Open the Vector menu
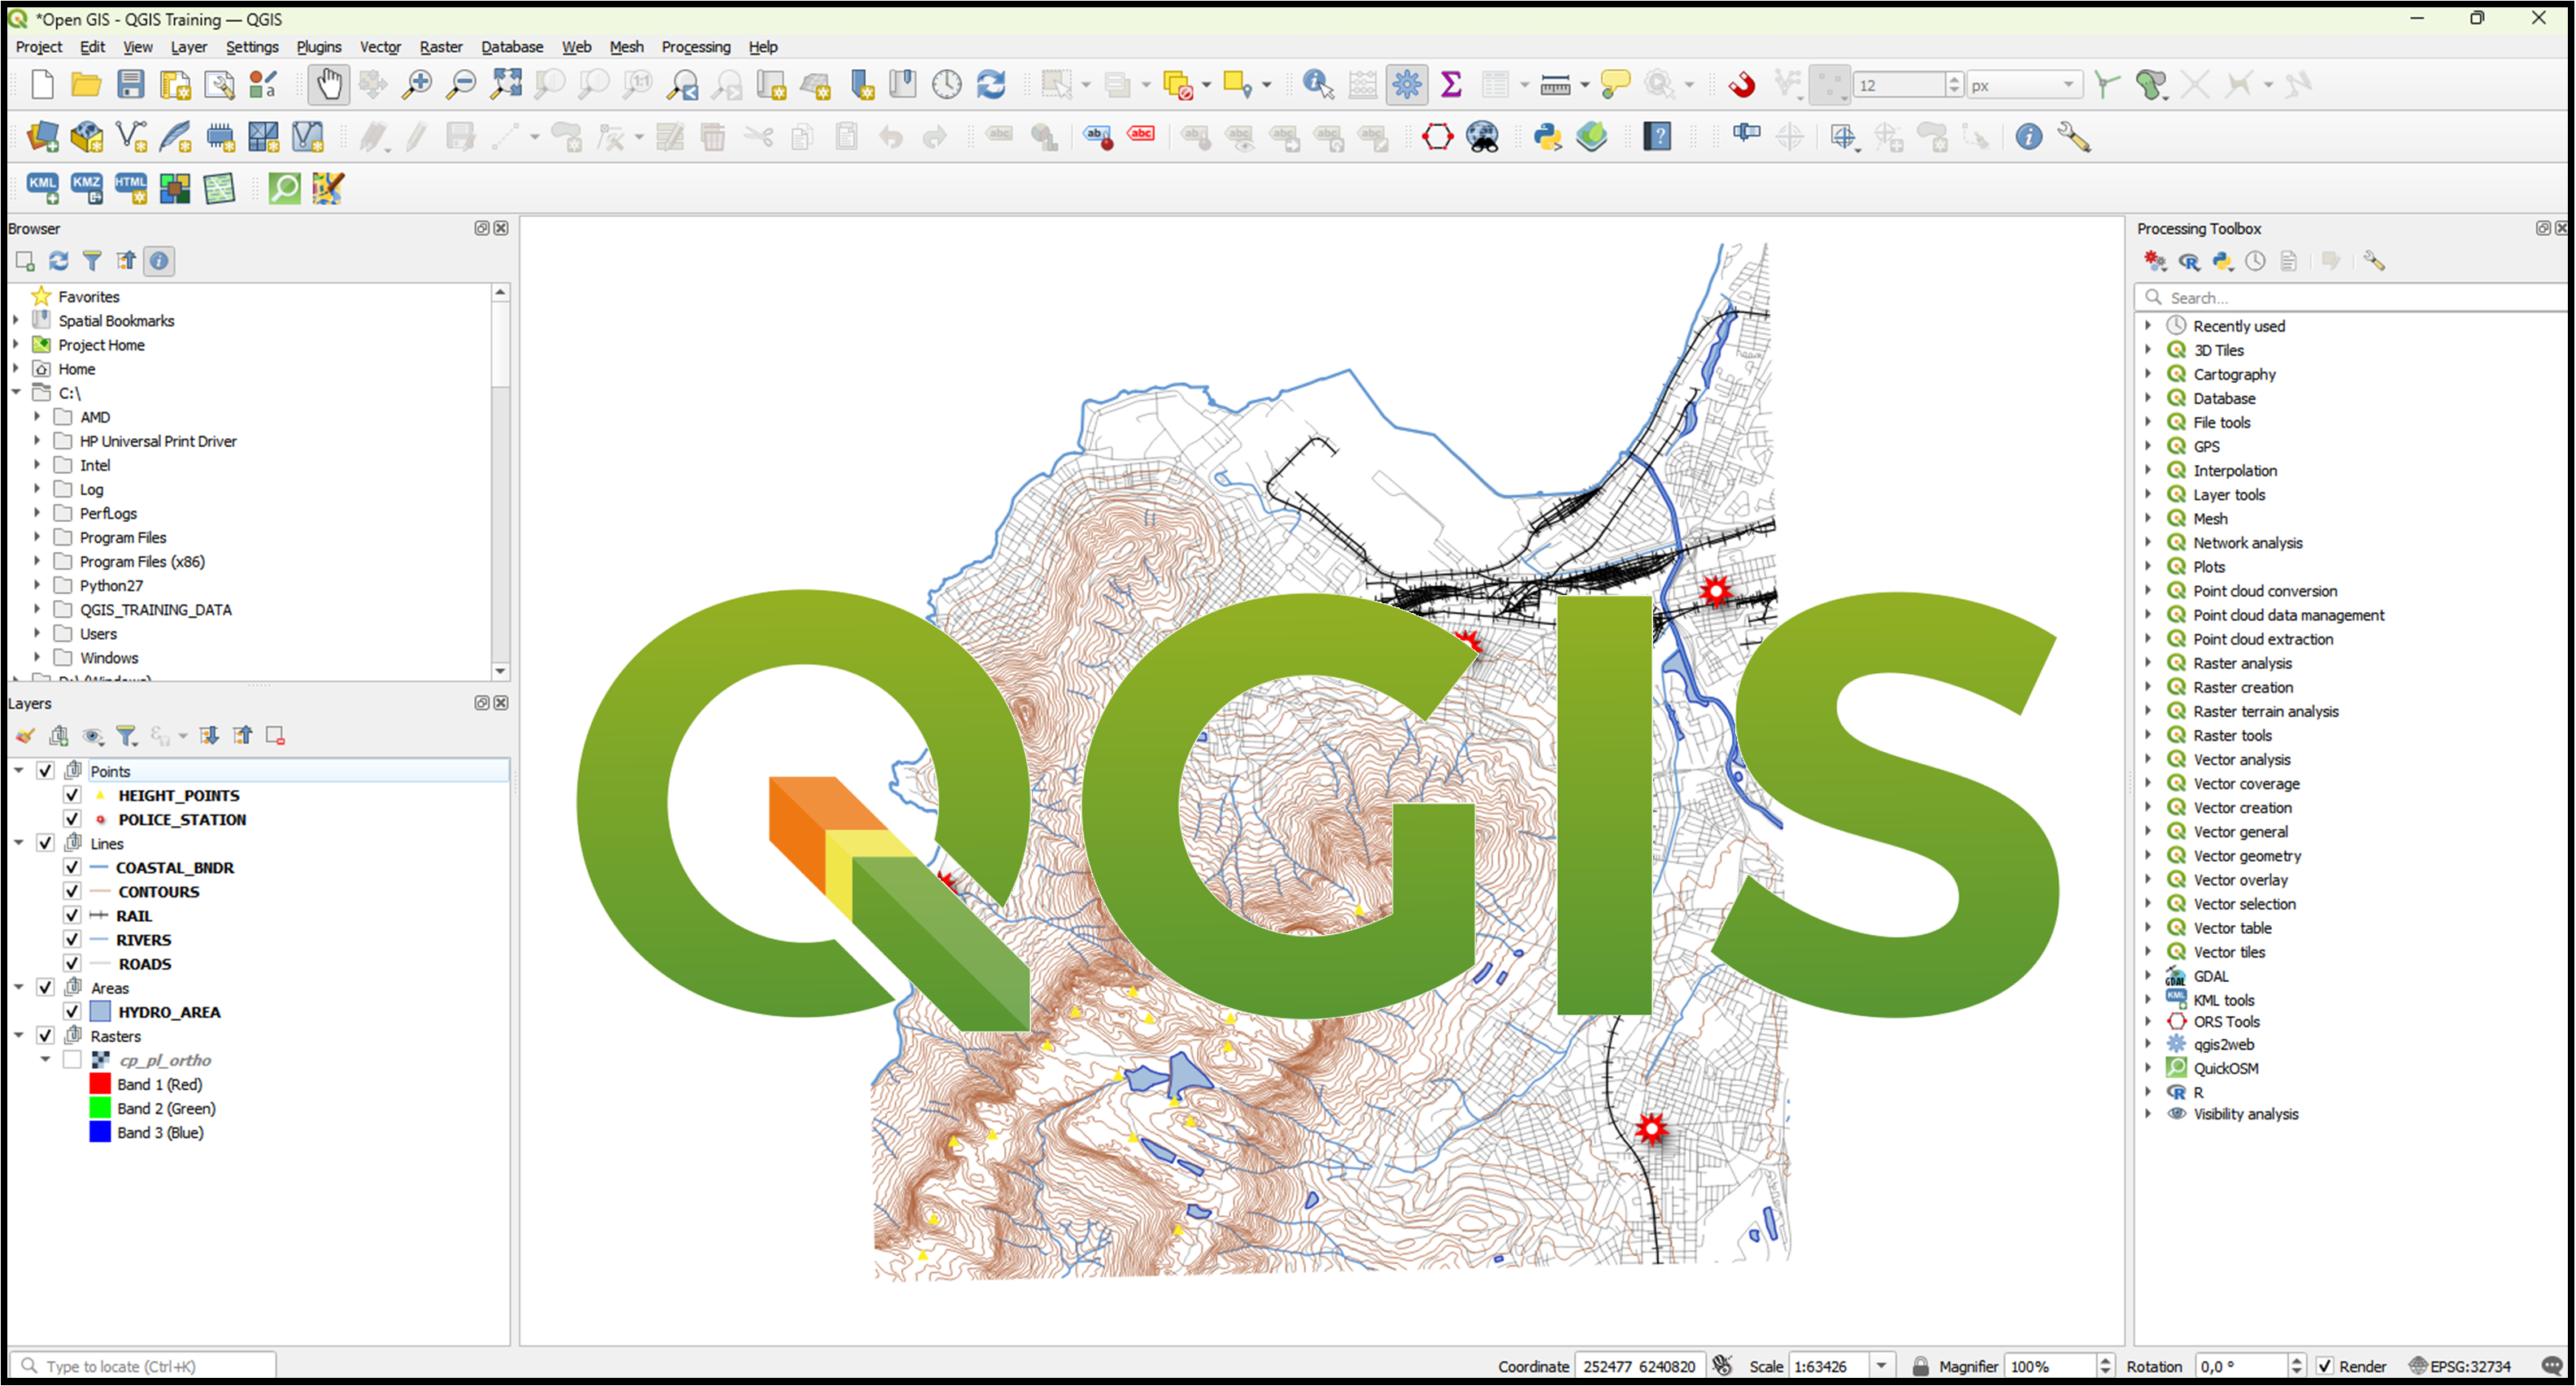 [380, 47]
